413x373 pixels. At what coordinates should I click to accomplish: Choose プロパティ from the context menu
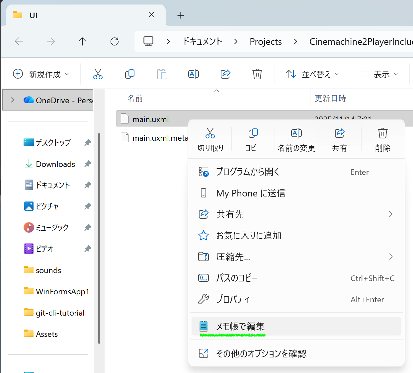point(233,299)
